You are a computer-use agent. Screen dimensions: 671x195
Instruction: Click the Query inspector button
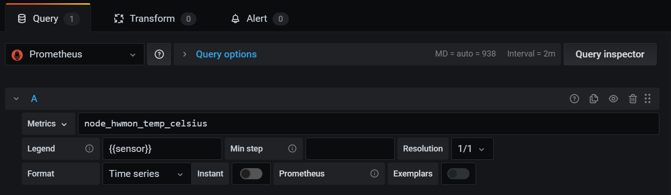point(610,54)
